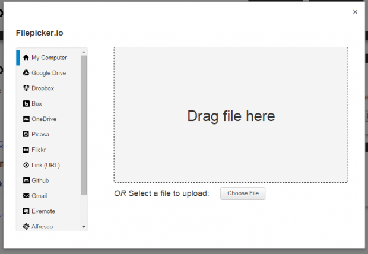Click the Evernote icon

(26, 211)
